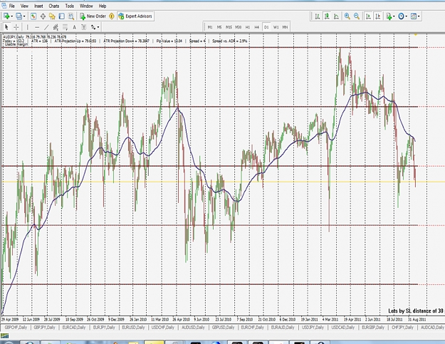Open the Help menu
The height and width of the screenshot is (344, 445).
tap(102, 6)
